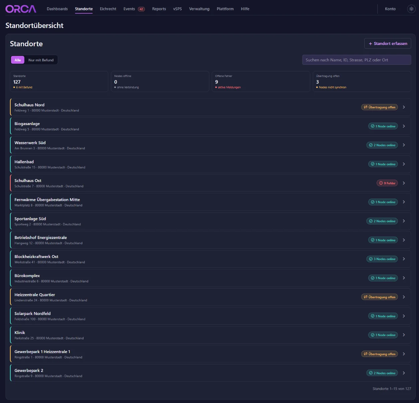Click the Offene Fehler summary card
The width and height of the screenshot is (419, 403).
[261, 81]
